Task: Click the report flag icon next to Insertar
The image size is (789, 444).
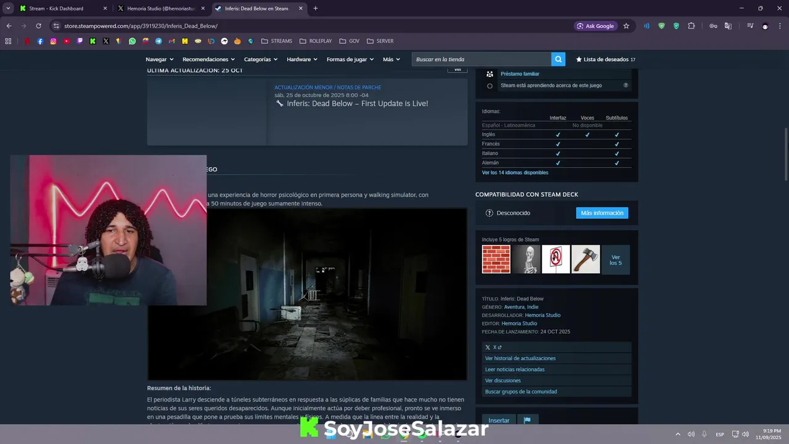Action: 527,421
